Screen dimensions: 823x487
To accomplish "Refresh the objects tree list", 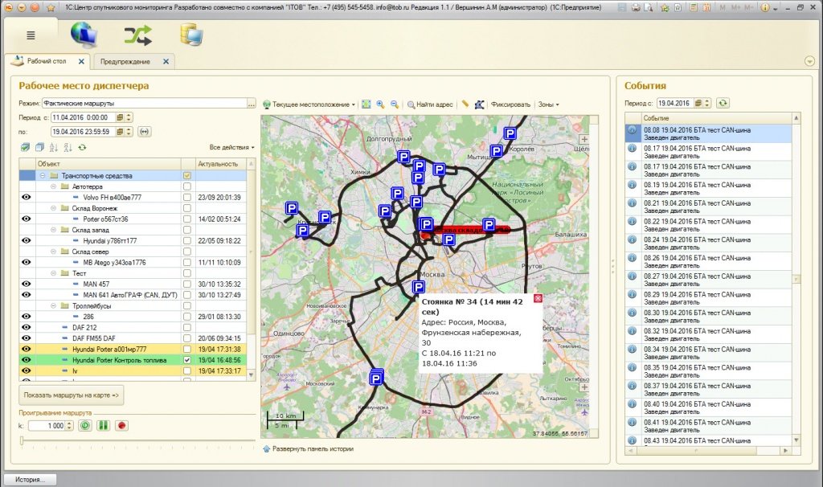I will point(83,147).
